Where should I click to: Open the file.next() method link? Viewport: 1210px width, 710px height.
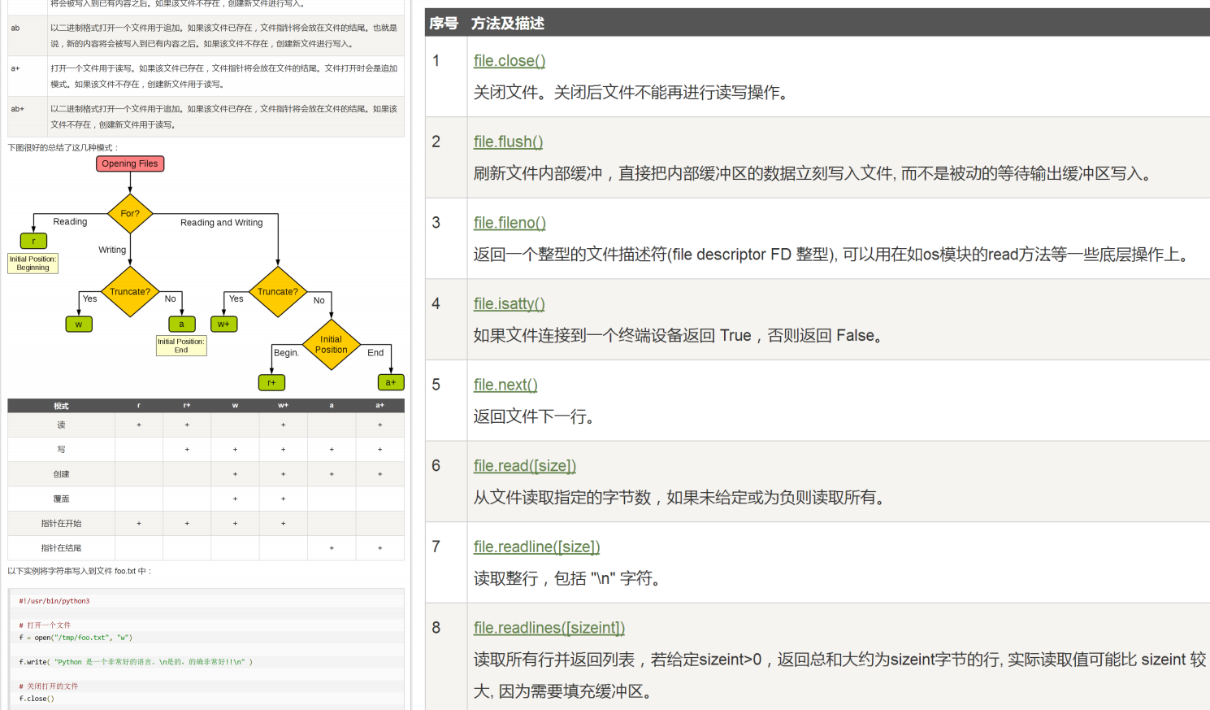click(x=505, y=385)
